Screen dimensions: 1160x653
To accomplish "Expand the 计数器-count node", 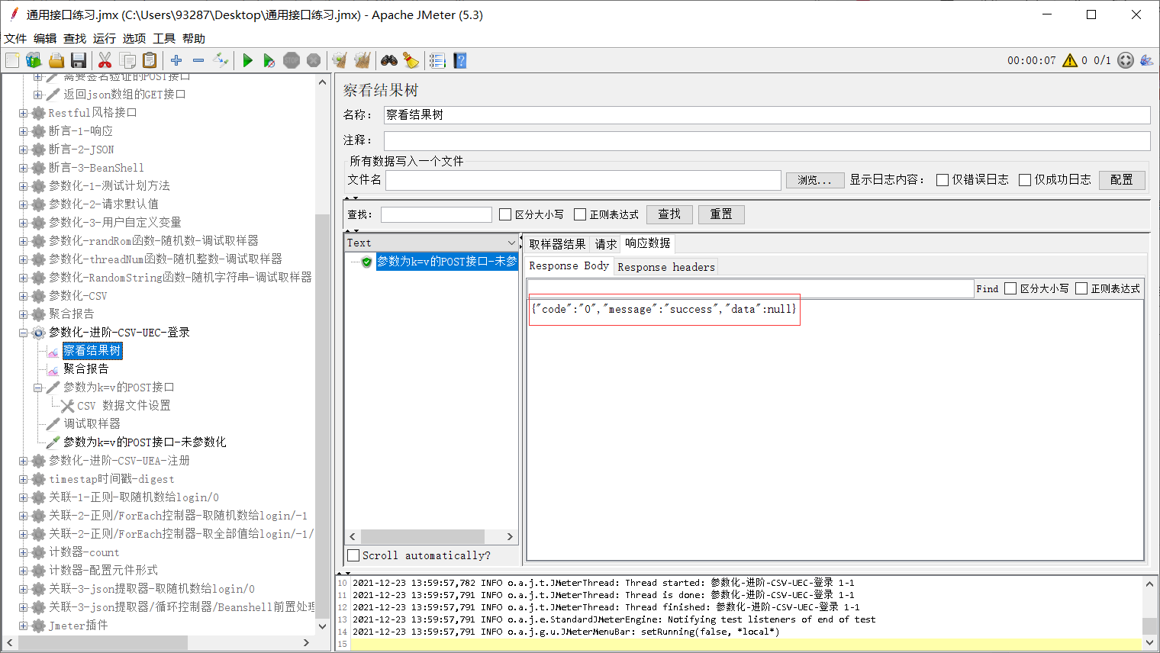I will [23, 552].
